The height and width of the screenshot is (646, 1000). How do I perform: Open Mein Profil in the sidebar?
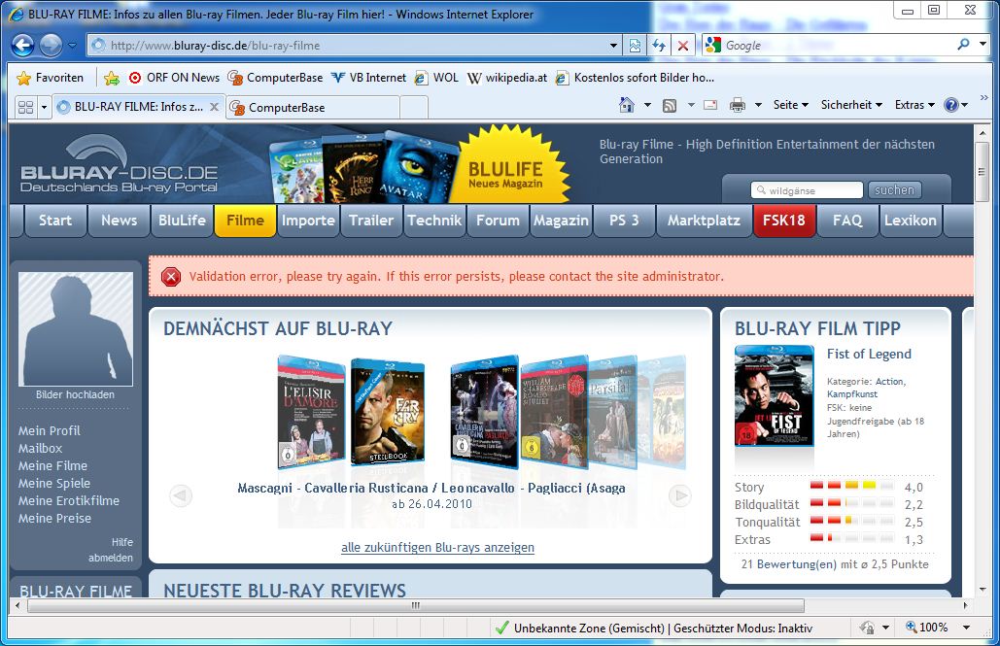pos(50,431)
